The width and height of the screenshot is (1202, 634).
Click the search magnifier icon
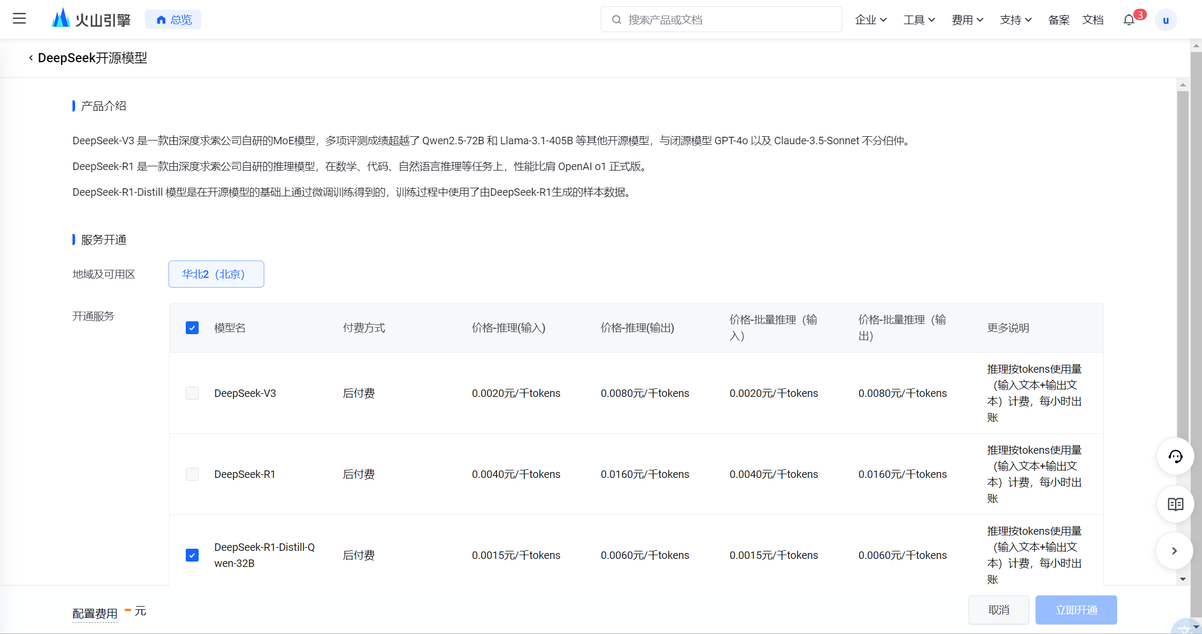coord(617,20)
